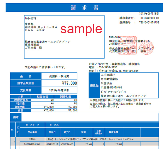Select ご担当者 様 line
167x149 pixels.
pos(33,48)
